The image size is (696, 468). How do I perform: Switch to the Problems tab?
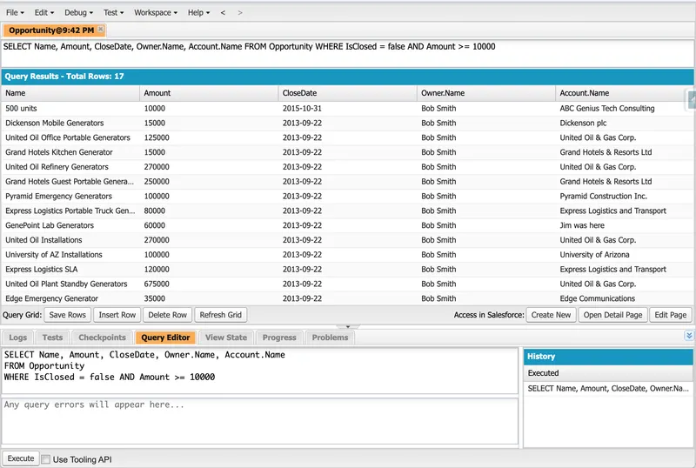(330, 338)
